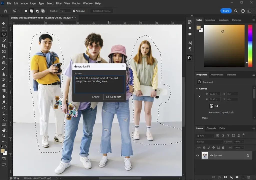Open the layer Opacity dropdown arrow
Image resolution: width=256 pixels, height=180 pixels.
[x=242, y=142]
